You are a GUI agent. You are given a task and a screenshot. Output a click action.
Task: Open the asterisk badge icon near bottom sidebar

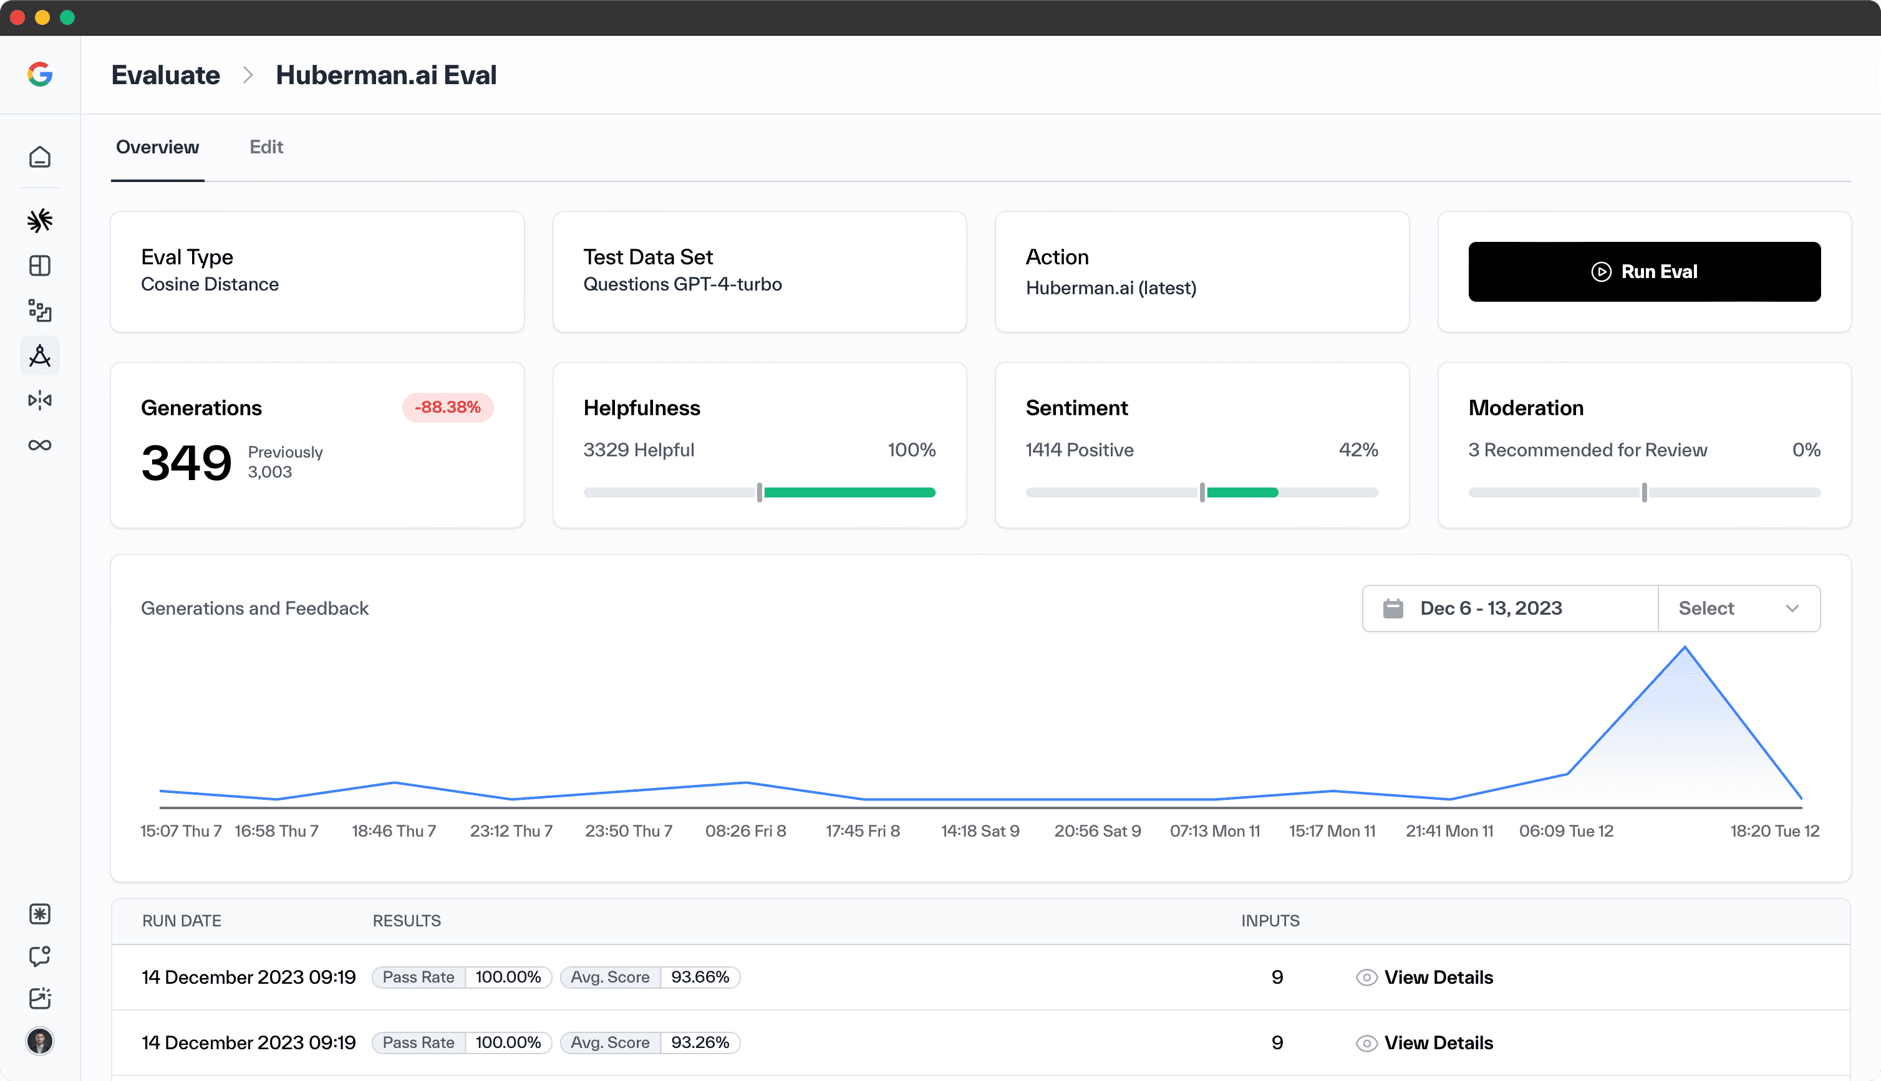point(40,914)
